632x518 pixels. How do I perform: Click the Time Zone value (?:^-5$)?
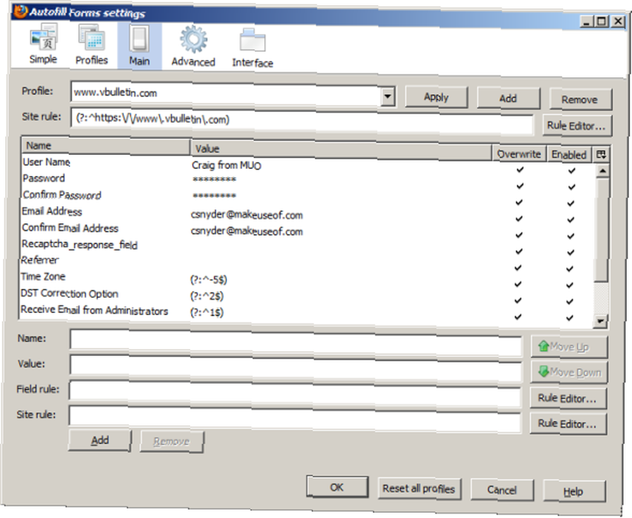point(209,280)
